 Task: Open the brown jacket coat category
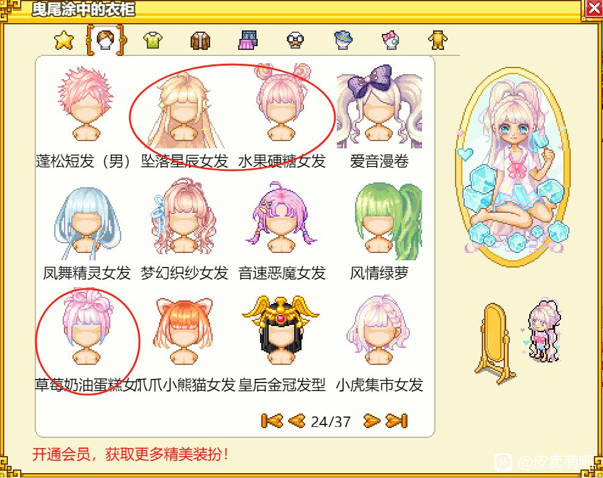click(x=200, y=40)
